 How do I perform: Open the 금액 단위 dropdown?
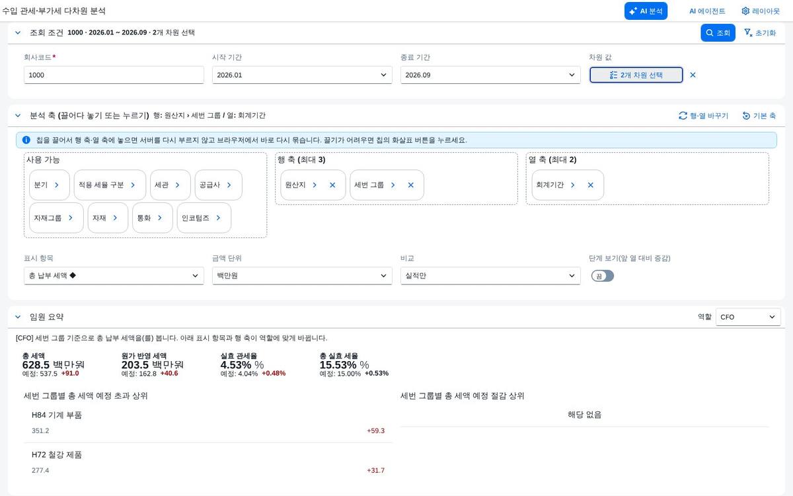(302, 276)
